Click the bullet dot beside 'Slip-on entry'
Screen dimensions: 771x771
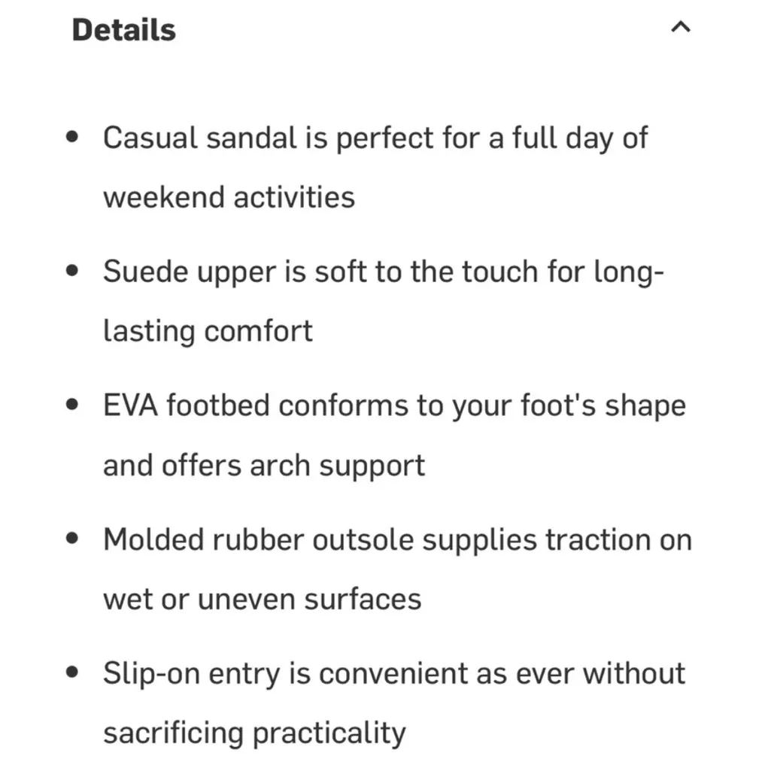pyautogui.click(x=72, y=672)
